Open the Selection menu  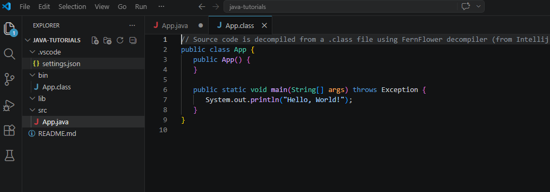click(x=72, y=7)
